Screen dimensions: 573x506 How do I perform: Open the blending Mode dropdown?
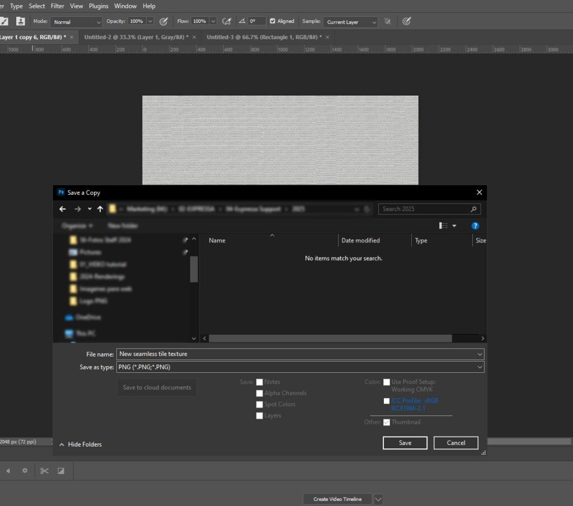[76, 22]
